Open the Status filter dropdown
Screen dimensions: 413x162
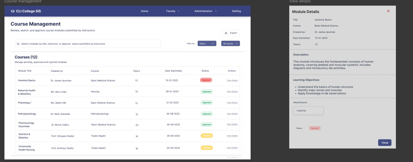click(207, 43)
